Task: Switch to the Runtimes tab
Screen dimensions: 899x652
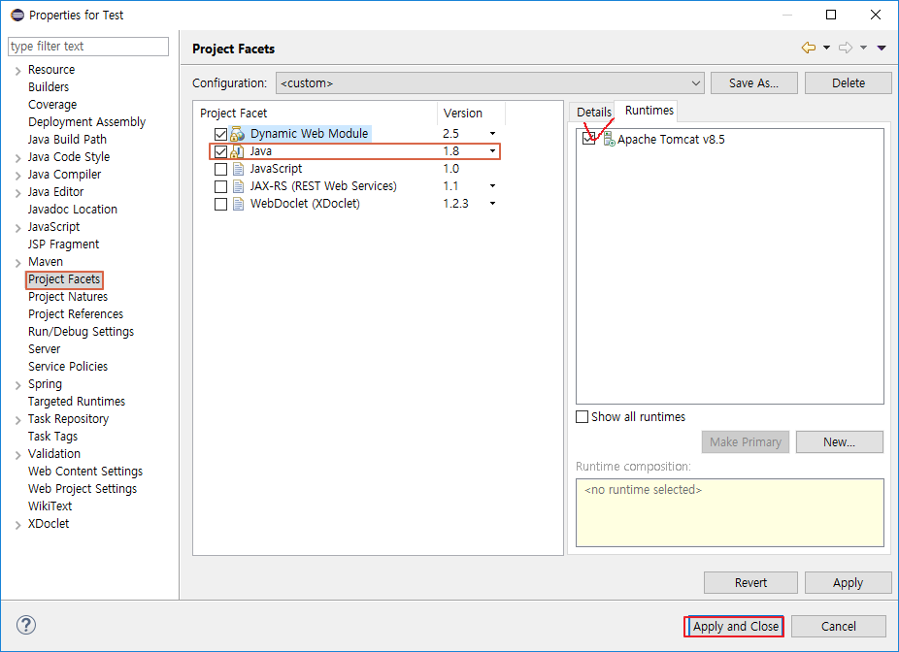Action: pos(649,110)
